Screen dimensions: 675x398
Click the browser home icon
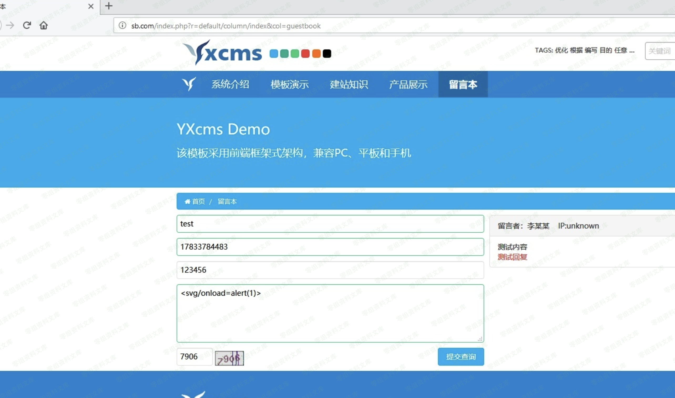coord(43,25)
